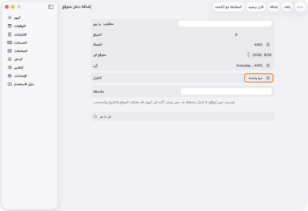Click the ما هو text input field
This screenshot has height=211, width=308.
(x=225, y=24)
